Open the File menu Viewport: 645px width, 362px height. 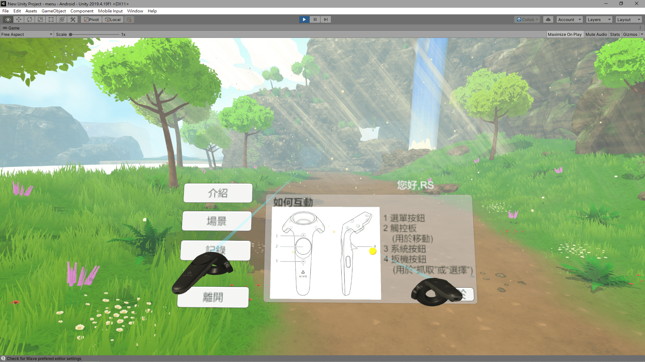coord(5,11)
